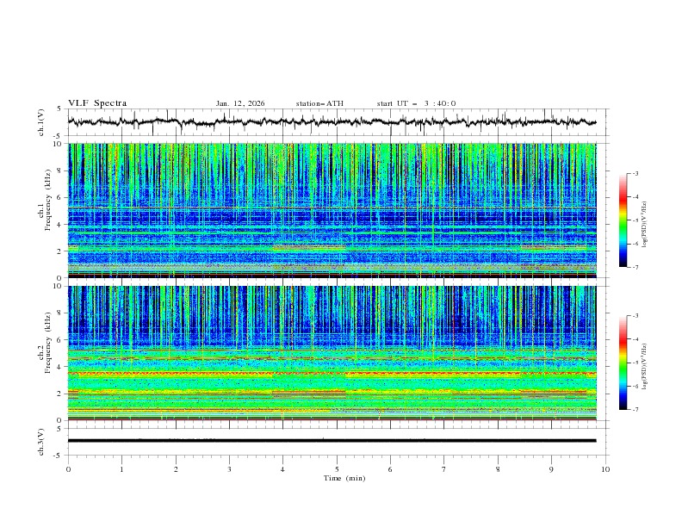Click the ch.3 flat black waveform trace
682x527 pixels.
332,441
